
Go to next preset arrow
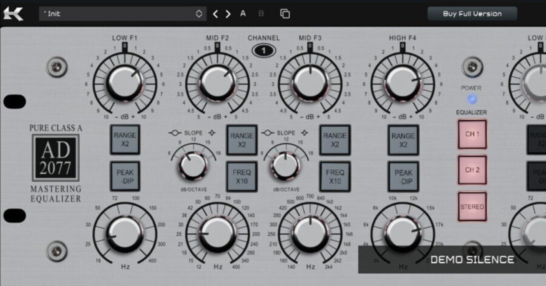tap(228, 14)
